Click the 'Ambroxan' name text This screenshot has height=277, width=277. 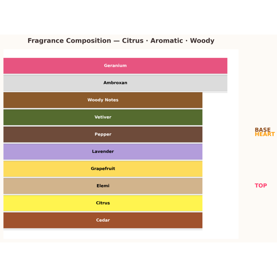115,83
